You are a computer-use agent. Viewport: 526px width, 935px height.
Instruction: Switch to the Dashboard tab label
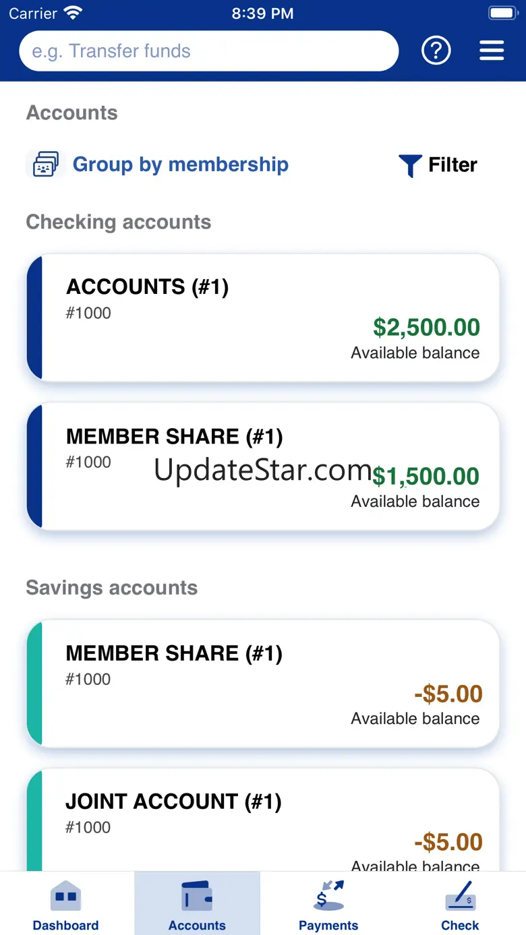pos(65,925)
